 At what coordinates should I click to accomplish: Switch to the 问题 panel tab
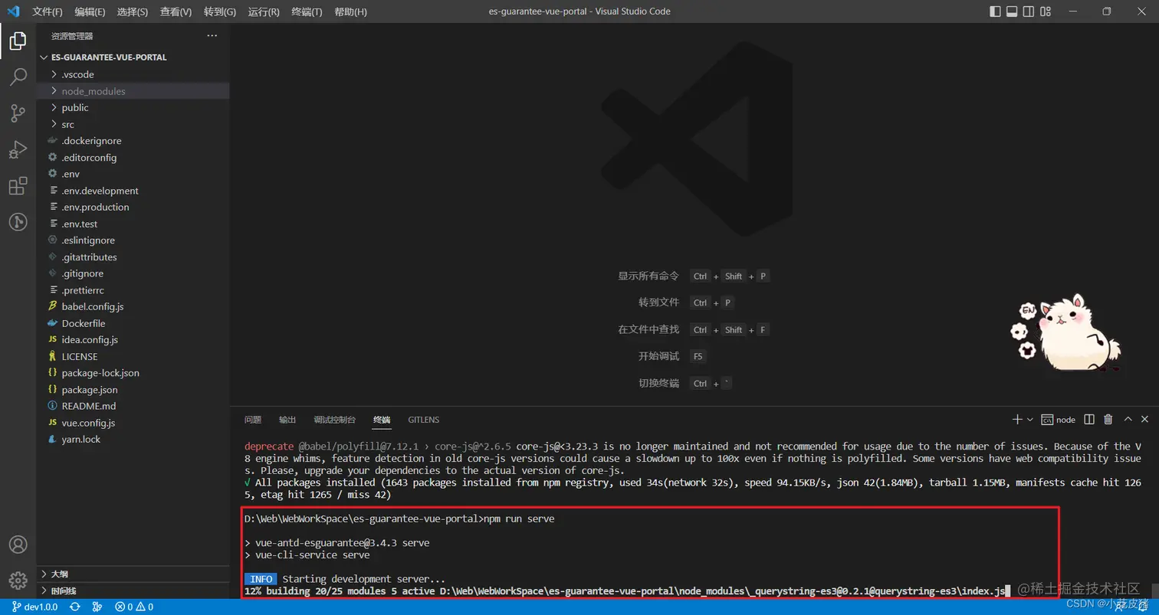[253, 420]
